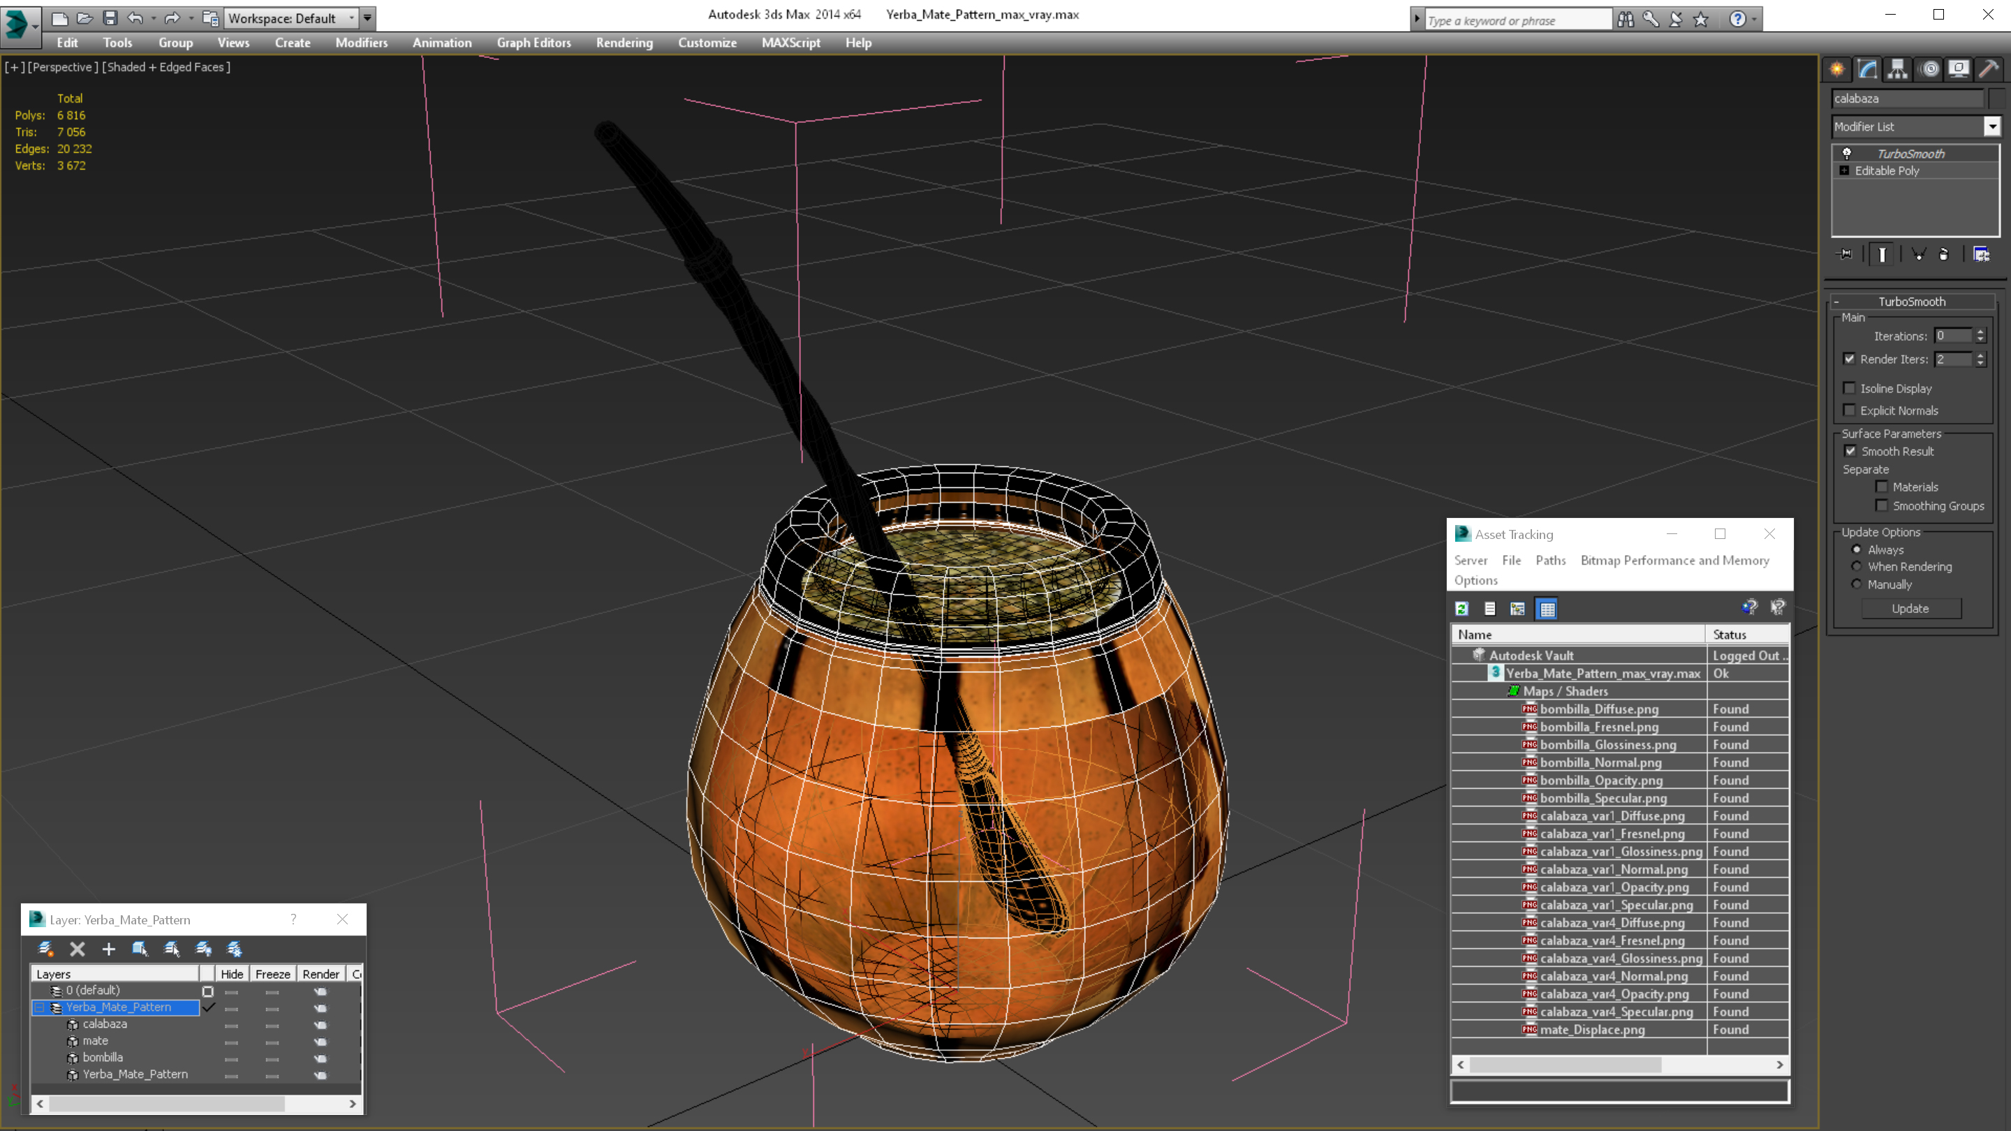Open the Modifier List dropdown
Viewport: 2011px width, 1131px height.
pyautogui.click(x=1991, y=126)
